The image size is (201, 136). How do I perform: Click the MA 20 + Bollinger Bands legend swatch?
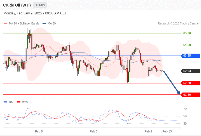5,24
